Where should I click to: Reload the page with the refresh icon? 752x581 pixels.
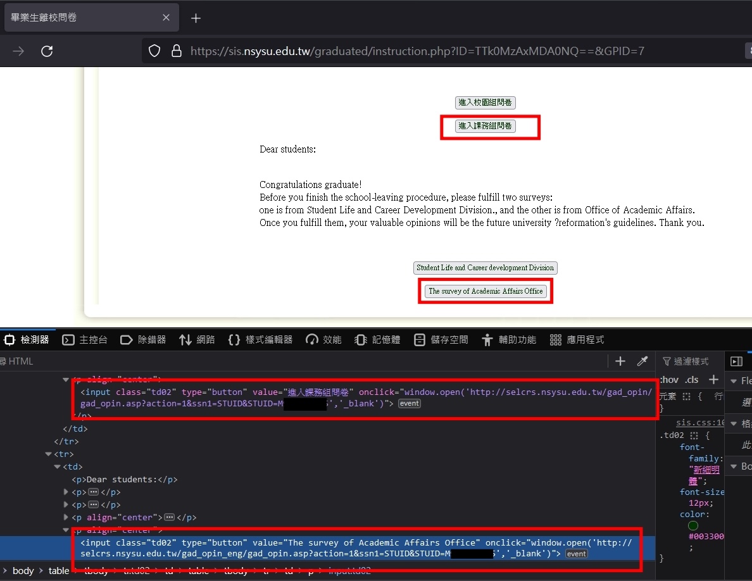[x=46, y=51]
